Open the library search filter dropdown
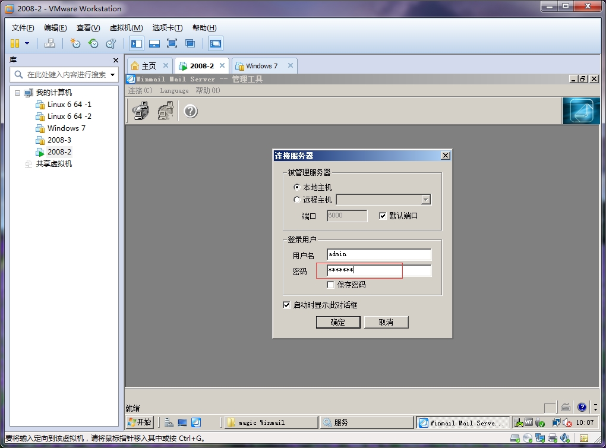The height and width of the screenshot is (448, 606). [112, 75]
